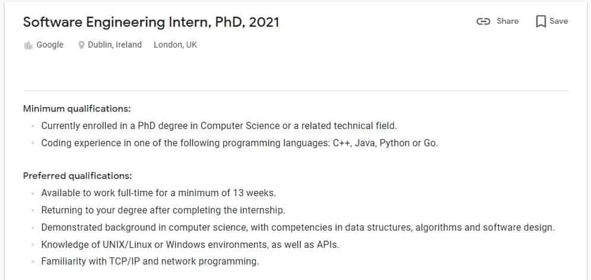Select the London, UK location
This screenshot has height=280, width=591.
pyautogui.click(x=175, y=45)
